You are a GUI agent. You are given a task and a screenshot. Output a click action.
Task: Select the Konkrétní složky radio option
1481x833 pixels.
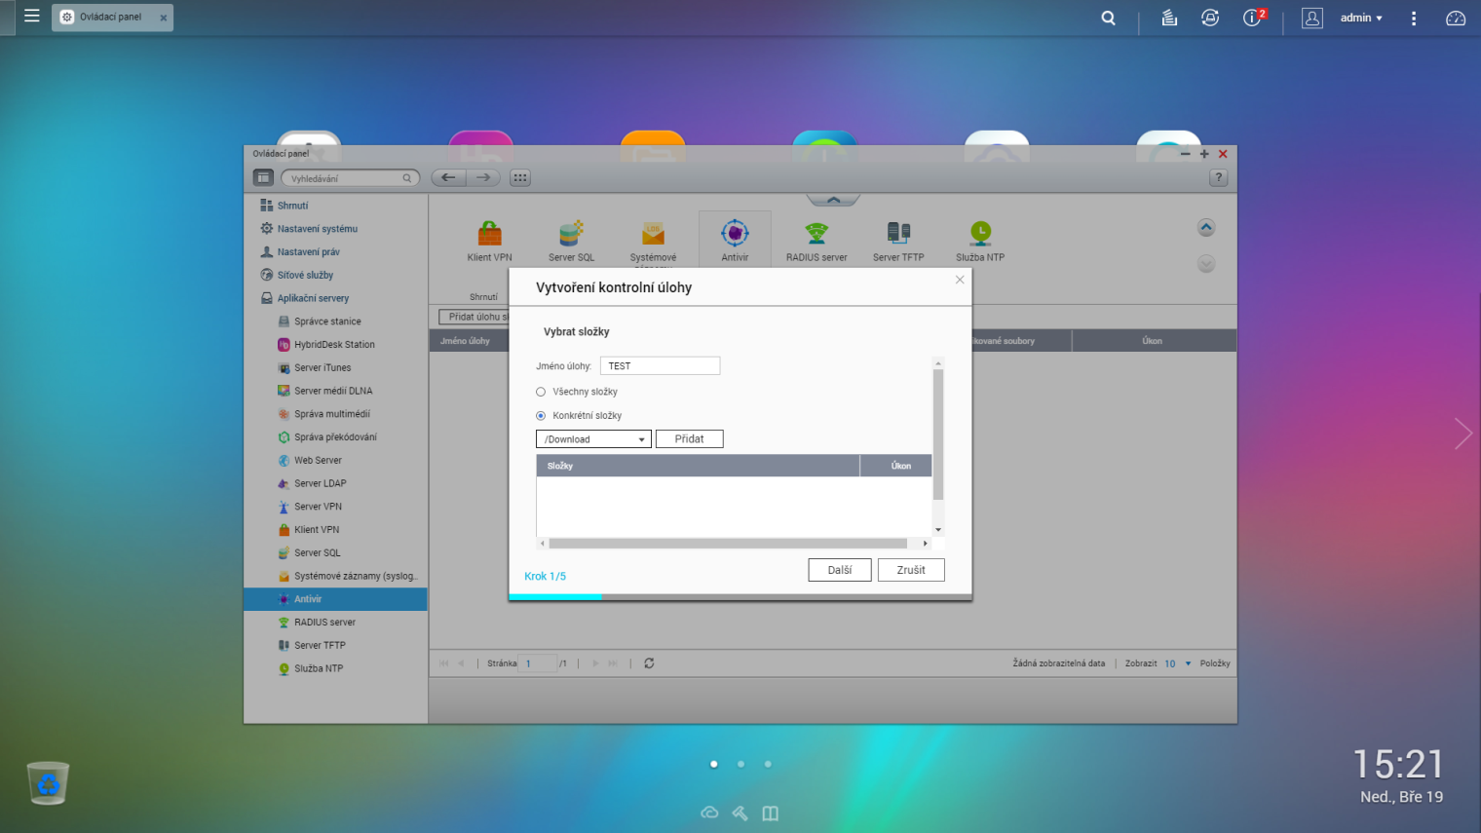point(541,416)
